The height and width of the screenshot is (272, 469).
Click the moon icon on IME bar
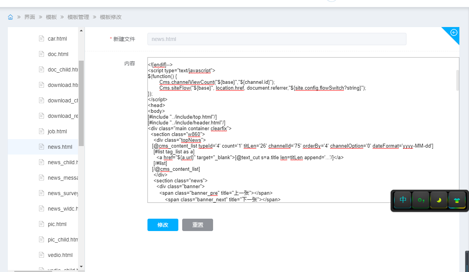click(x=439, y=200)
